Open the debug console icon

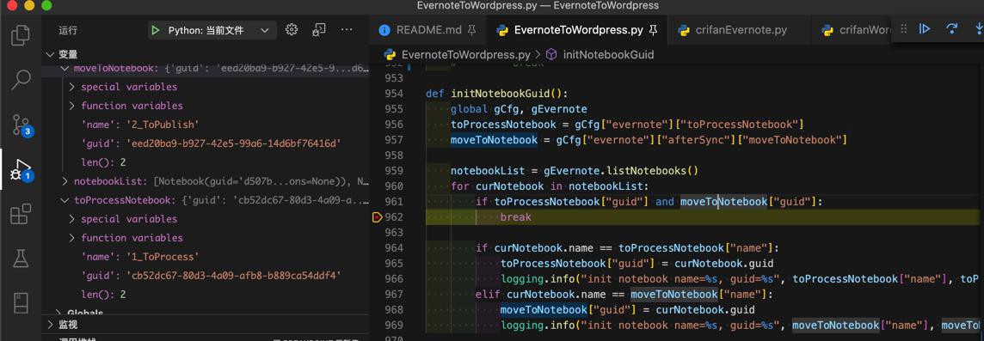click(x=319, y=29)
